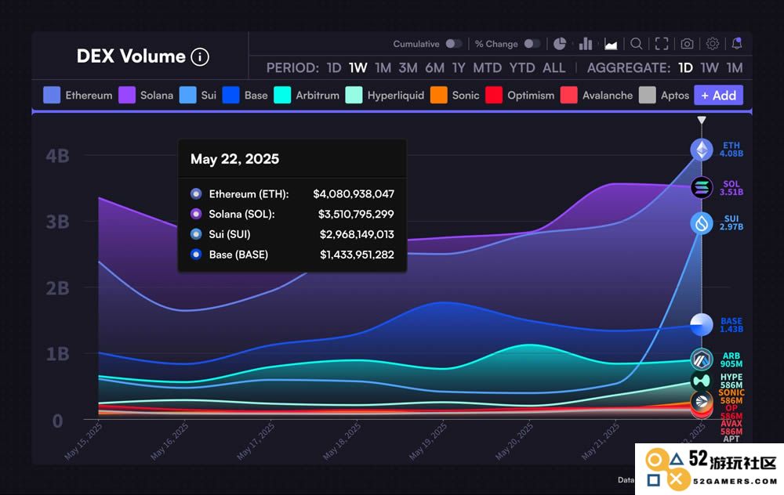Toggle the Avalanche series in legend
This screenshot has height=495, width=784.
pyautogui.click(x=597, y=96)
